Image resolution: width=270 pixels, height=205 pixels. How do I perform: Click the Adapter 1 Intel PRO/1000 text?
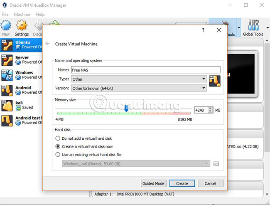134,194
